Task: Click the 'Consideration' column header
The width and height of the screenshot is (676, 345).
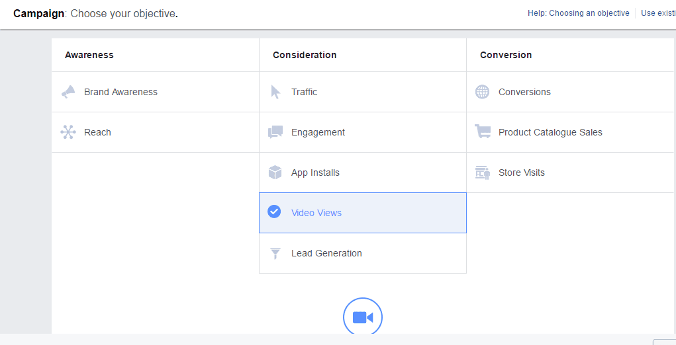Action: (305, 55)
